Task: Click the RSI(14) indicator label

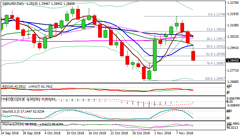Action: 8,87
